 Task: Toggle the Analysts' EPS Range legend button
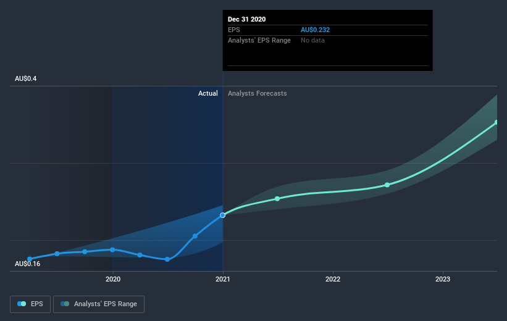tap(99, 304)
